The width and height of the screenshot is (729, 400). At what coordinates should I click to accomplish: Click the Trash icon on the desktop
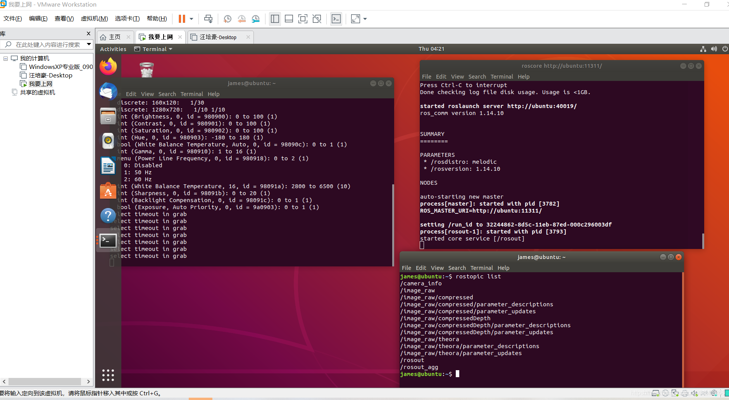pos(146,70)
